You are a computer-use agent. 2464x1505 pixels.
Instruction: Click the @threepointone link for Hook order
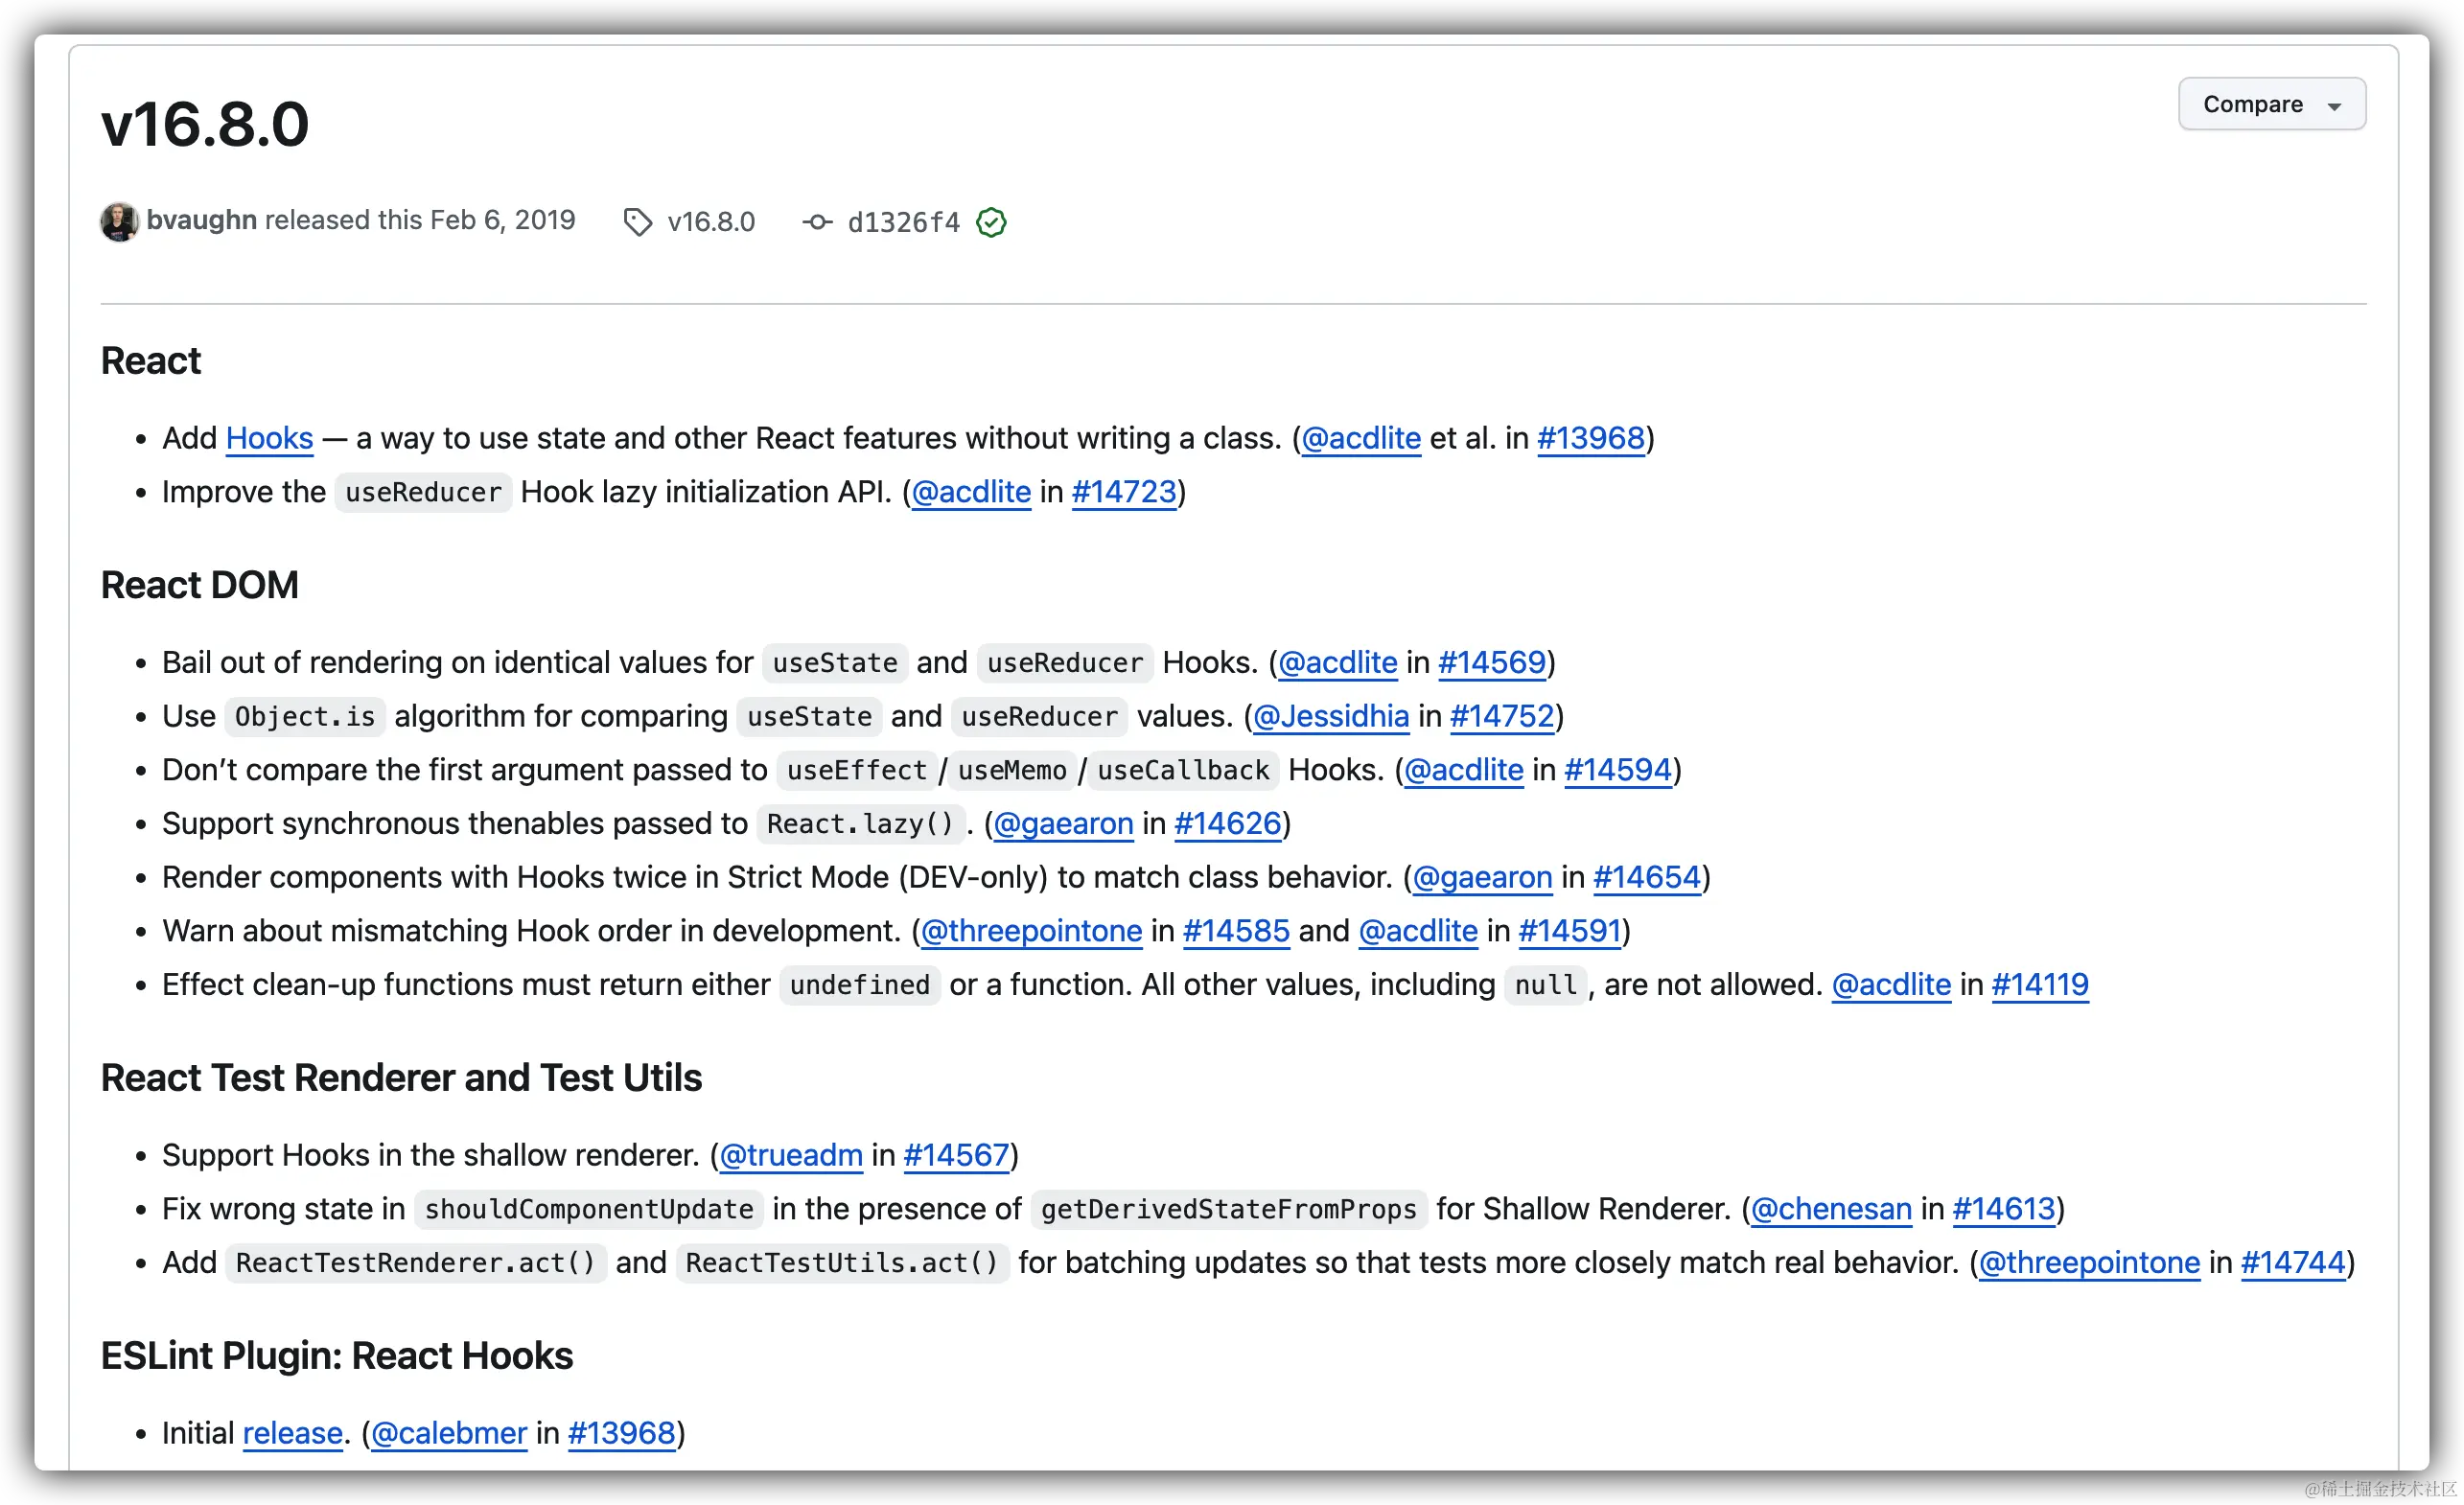click(x=1031, y=931)
